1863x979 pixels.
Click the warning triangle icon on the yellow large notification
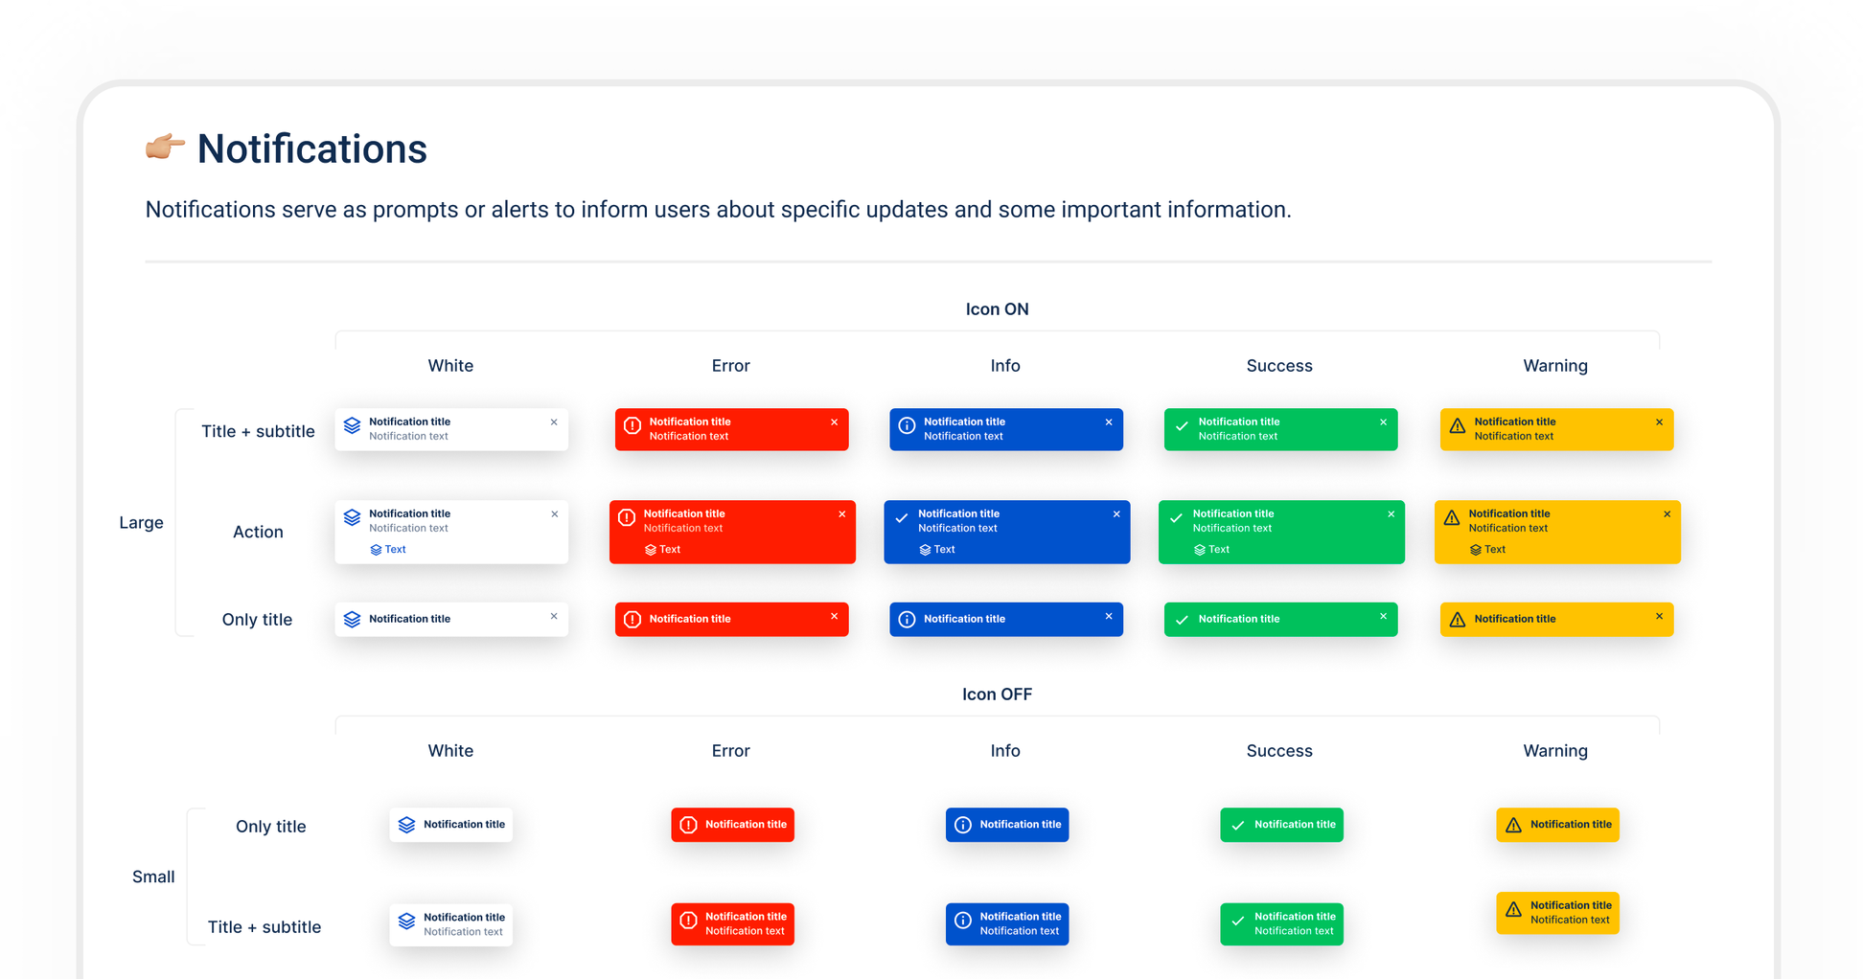pos(1457,424)
